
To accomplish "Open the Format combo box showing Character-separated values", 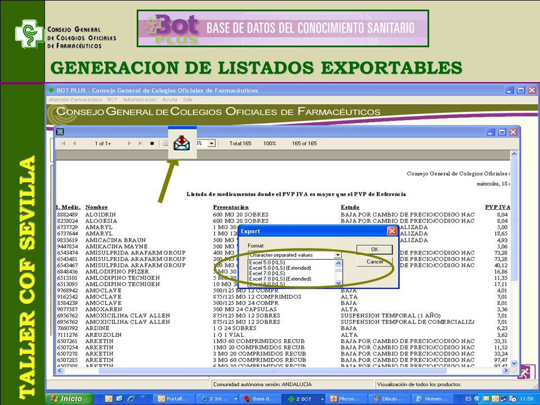I will 294,255.
